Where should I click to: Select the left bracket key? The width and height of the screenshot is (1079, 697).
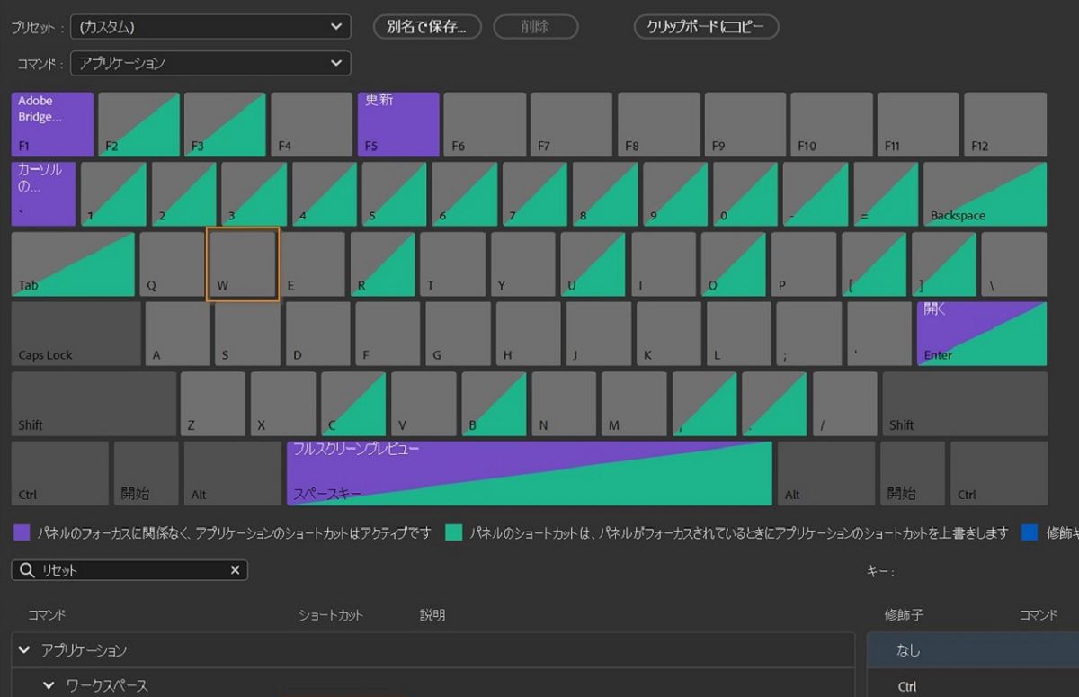(874, 264)
